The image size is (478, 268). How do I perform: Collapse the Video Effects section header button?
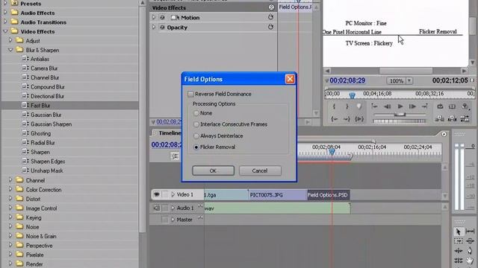pyautogui.click(x=271, y=7)
